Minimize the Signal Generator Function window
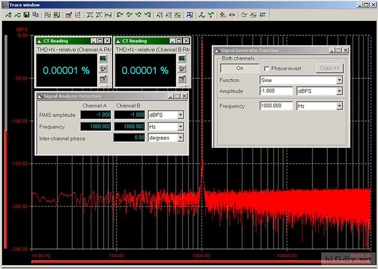Screen dimensions: 378x269 click(x=332, y=50)
